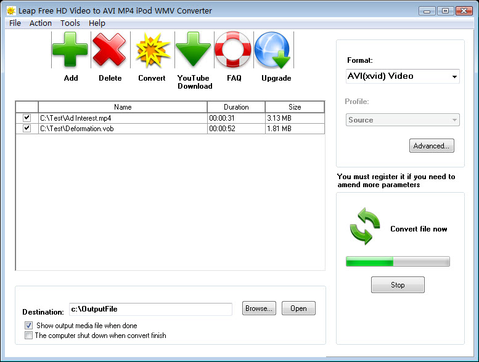479x362 pixels.
Task: Open the Profile Source dropdown
Action: coord(403,120)
